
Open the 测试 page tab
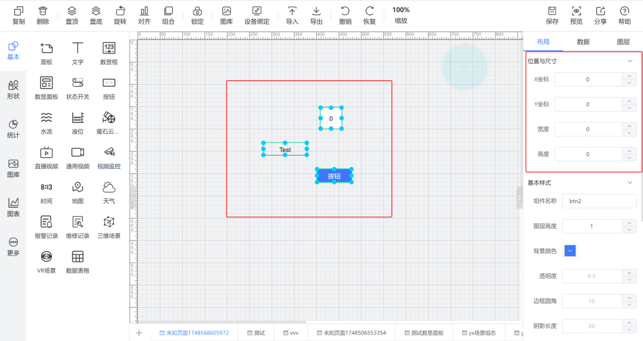[256, 333]
